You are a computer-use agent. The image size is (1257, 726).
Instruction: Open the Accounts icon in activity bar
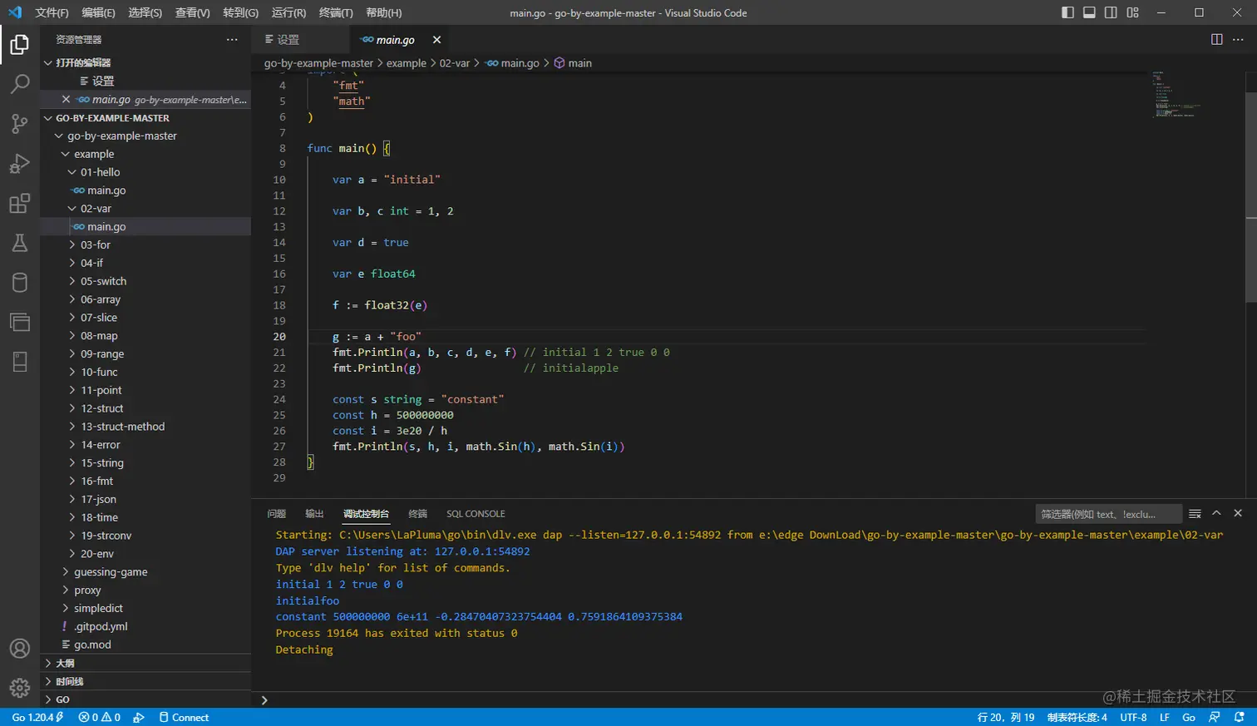[x=20, y=649]
